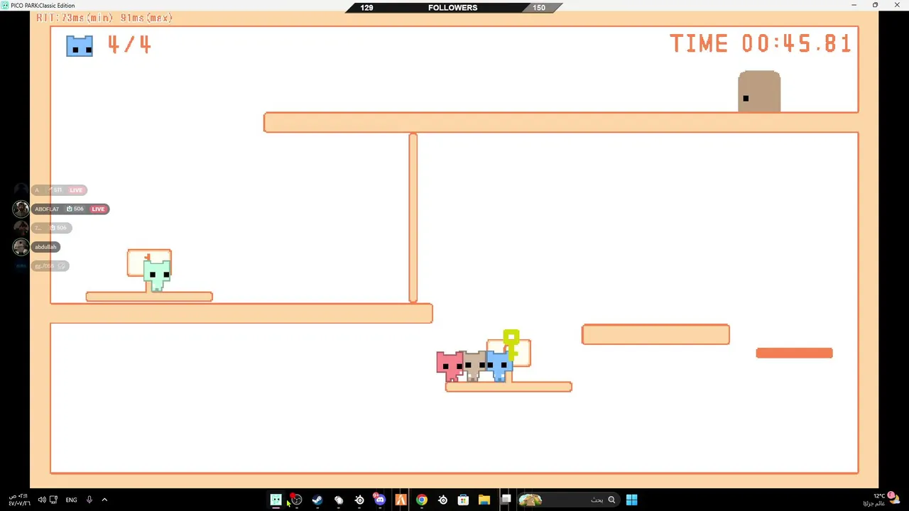Click the 4/4 player counter
This screenshot has height=511, width=909.
[129, 45]
